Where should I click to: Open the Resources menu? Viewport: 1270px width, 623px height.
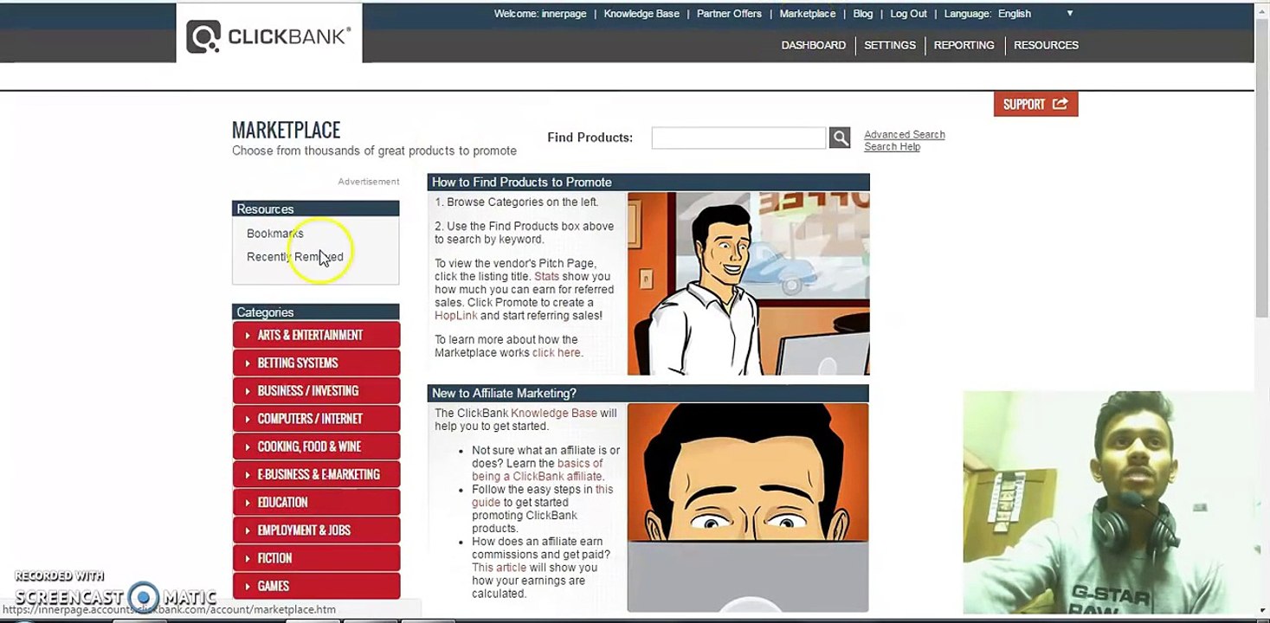1046,45
